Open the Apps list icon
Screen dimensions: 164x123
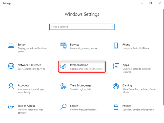(x=116, y=66)
